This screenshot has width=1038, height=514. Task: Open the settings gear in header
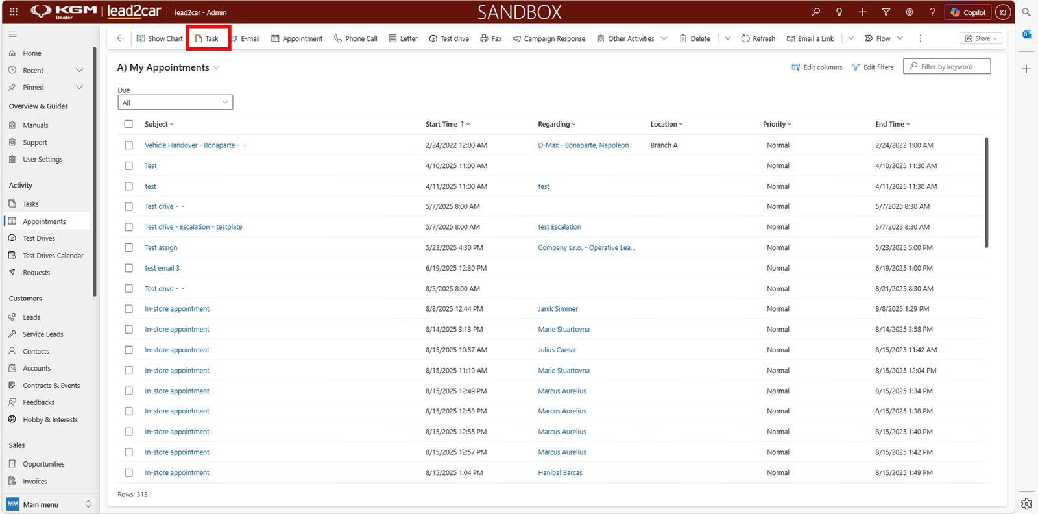click(x=909, y=12)
